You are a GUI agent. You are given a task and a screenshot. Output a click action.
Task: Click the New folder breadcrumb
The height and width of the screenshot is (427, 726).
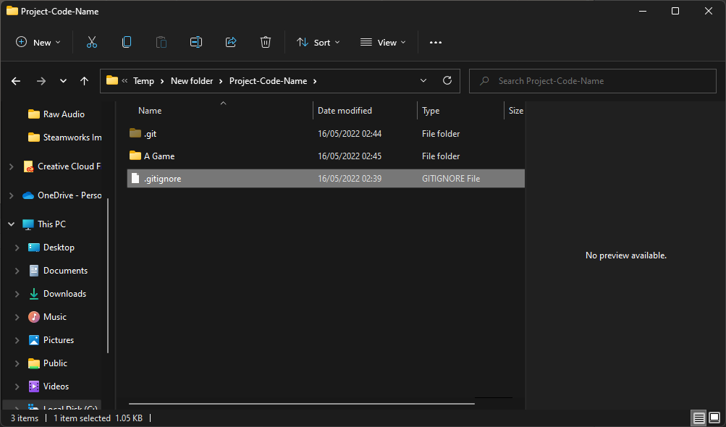click(x=192, y=81)
